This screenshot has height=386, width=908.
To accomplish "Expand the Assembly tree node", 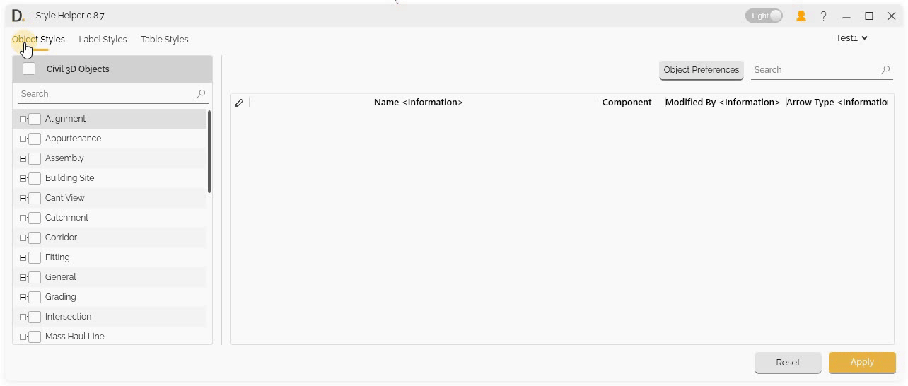I will 23,158.
